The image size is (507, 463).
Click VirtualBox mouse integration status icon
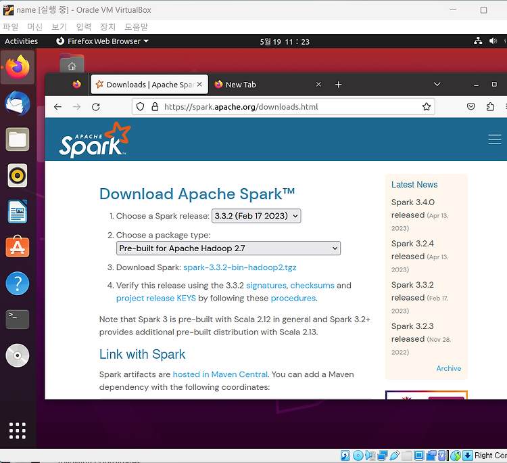pos(456,456)
